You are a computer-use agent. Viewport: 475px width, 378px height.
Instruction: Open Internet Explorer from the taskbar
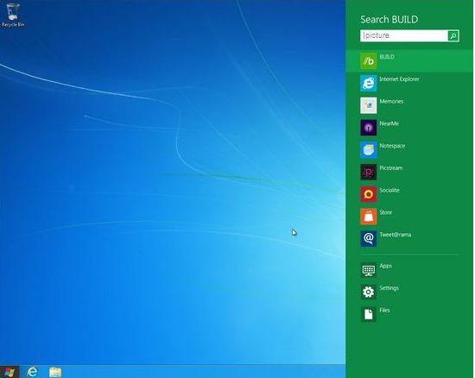33,372
